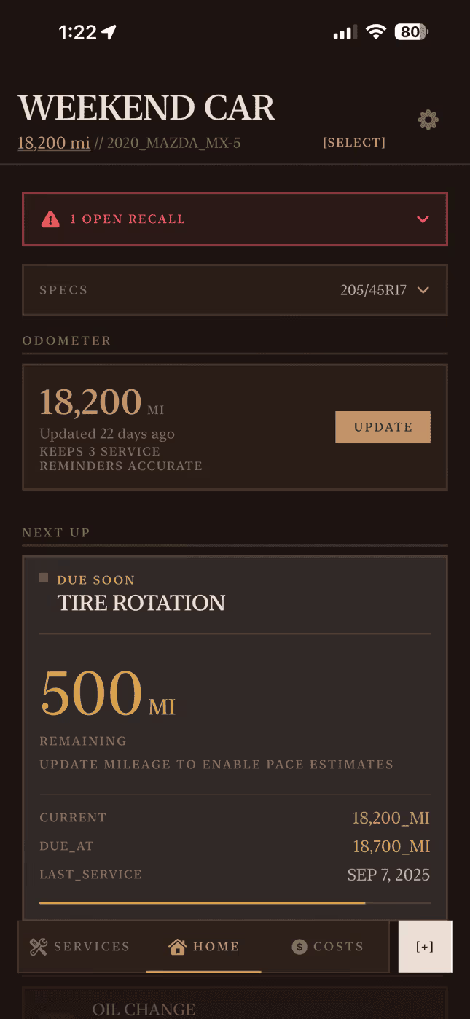The height and width of the screenshot is (1019, 470).
Task: Switch to the Services tab
Action: pyautogui.click(x=80, y=946)
